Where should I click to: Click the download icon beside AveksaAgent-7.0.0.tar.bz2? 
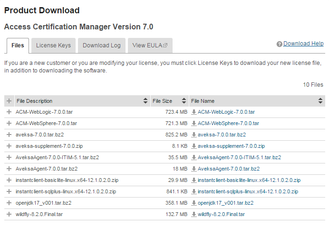[194, 169]
